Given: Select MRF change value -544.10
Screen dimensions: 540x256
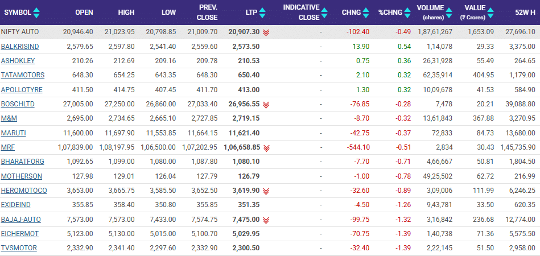Looking at the screenshot, I should 358,147.
